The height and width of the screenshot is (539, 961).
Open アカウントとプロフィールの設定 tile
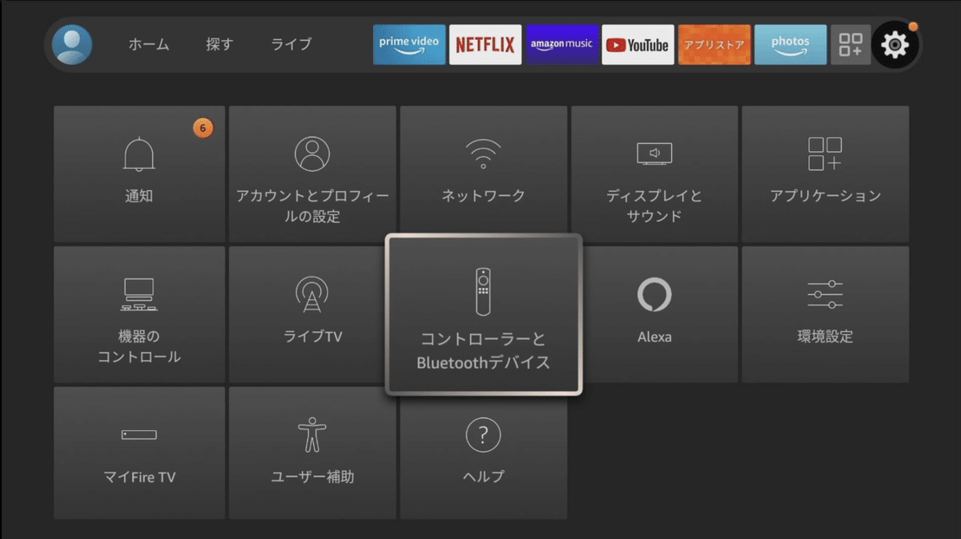312,174
